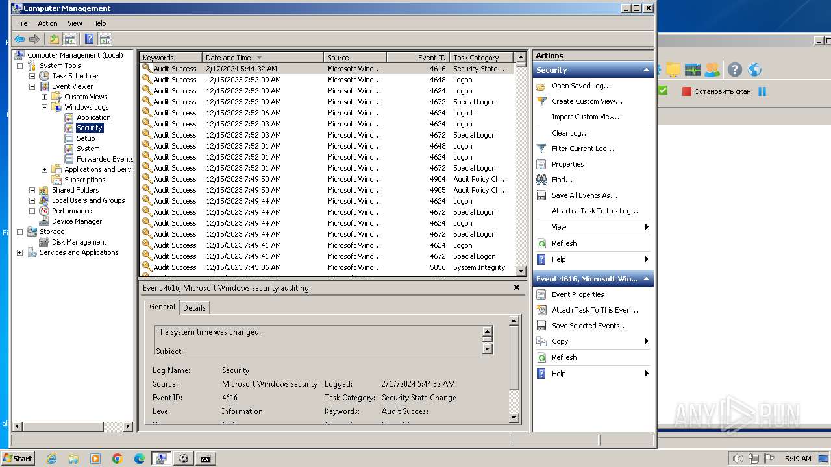Open Google Chrome from the taskbar

click(118, 459)
